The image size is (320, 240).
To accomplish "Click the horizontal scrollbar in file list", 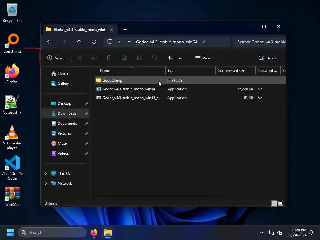I will coord(154,197).
